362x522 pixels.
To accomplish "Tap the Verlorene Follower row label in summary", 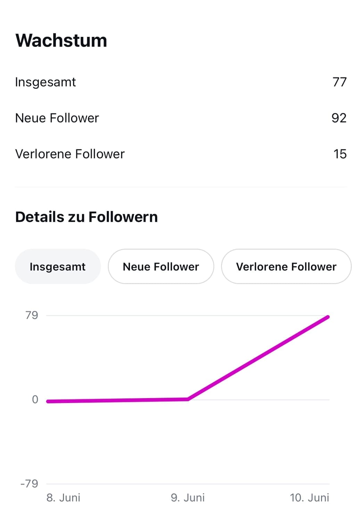I will click(70, 154).
